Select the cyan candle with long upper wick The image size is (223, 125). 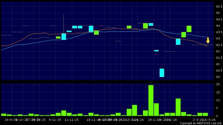coord(64,36)
